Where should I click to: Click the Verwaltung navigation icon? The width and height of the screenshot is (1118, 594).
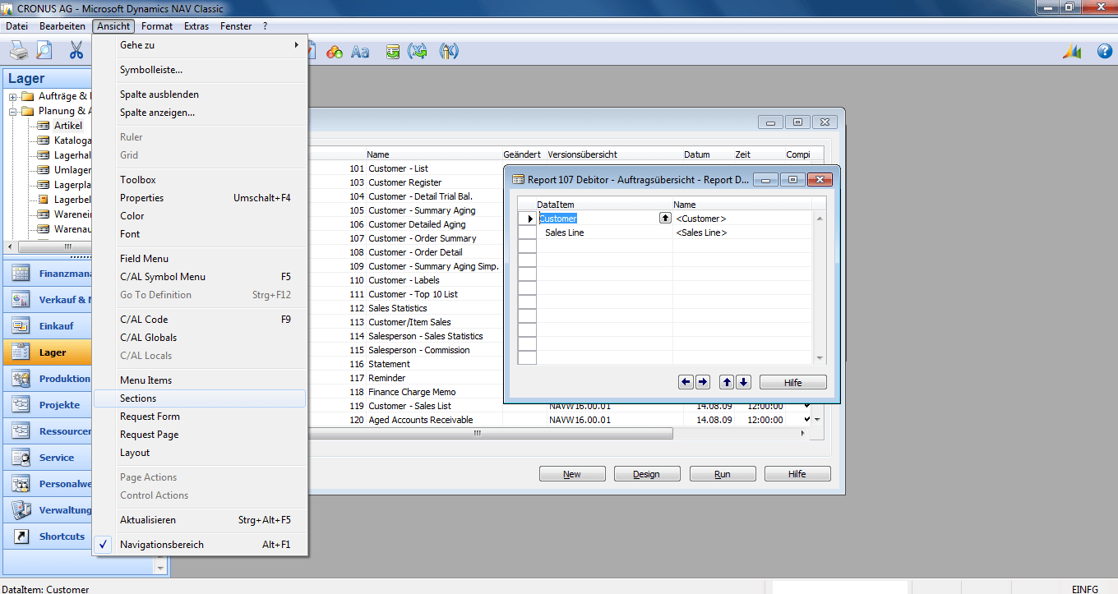coord(21,510)
